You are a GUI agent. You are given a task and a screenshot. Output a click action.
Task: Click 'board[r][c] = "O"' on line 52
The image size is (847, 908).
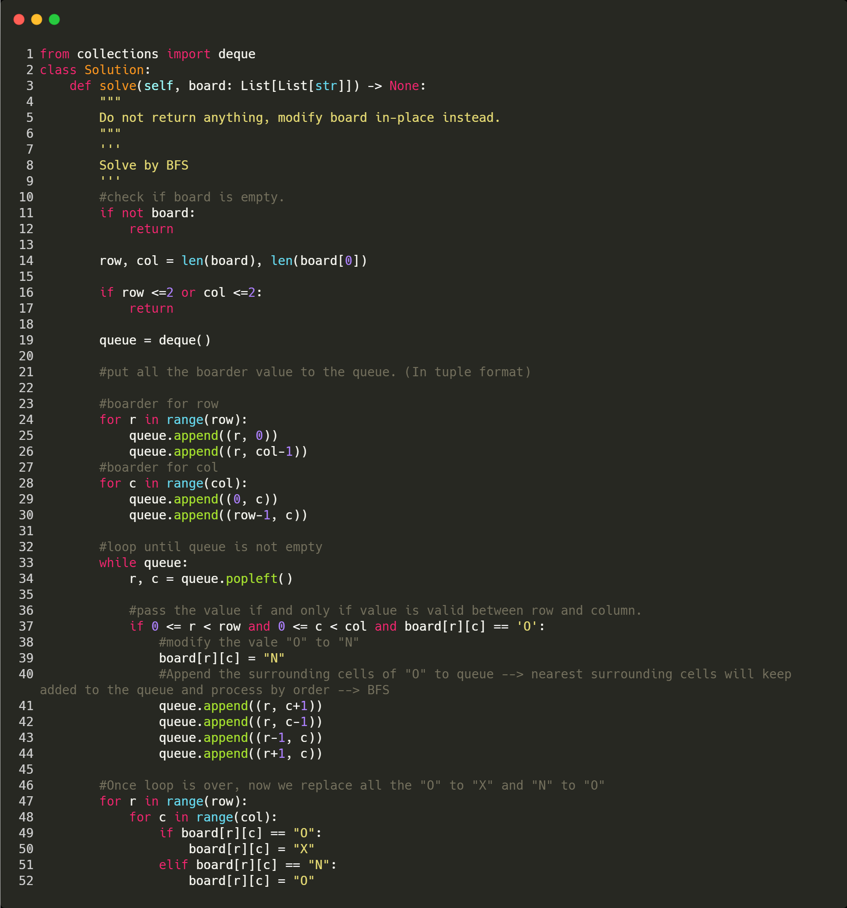[x=252, y=881]
